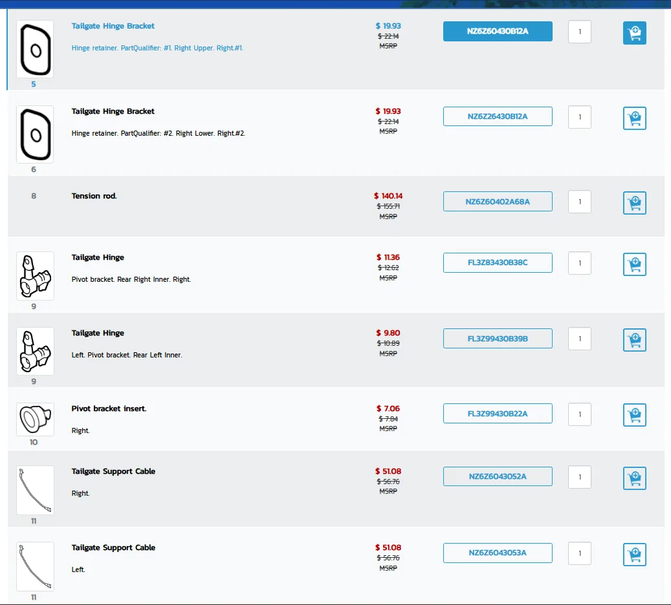Add right Tailgate Support Cable to cart

pos(634,478)
